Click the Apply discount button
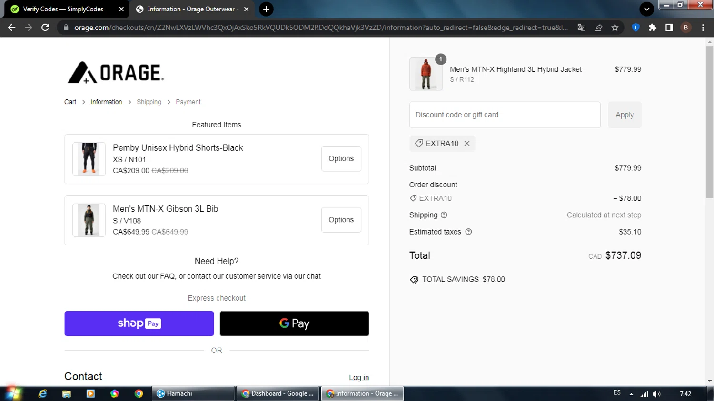Screen dimensions: 714x401 coord(625,115)
